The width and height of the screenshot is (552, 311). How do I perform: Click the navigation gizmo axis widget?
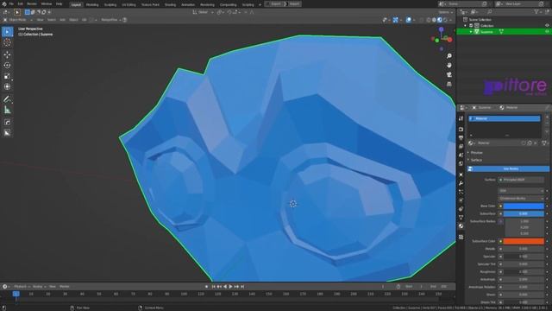pyautogui.click(x=441, y=38)
